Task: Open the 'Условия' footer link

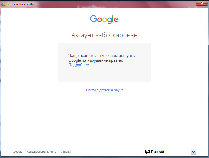Action: point(66,152)
